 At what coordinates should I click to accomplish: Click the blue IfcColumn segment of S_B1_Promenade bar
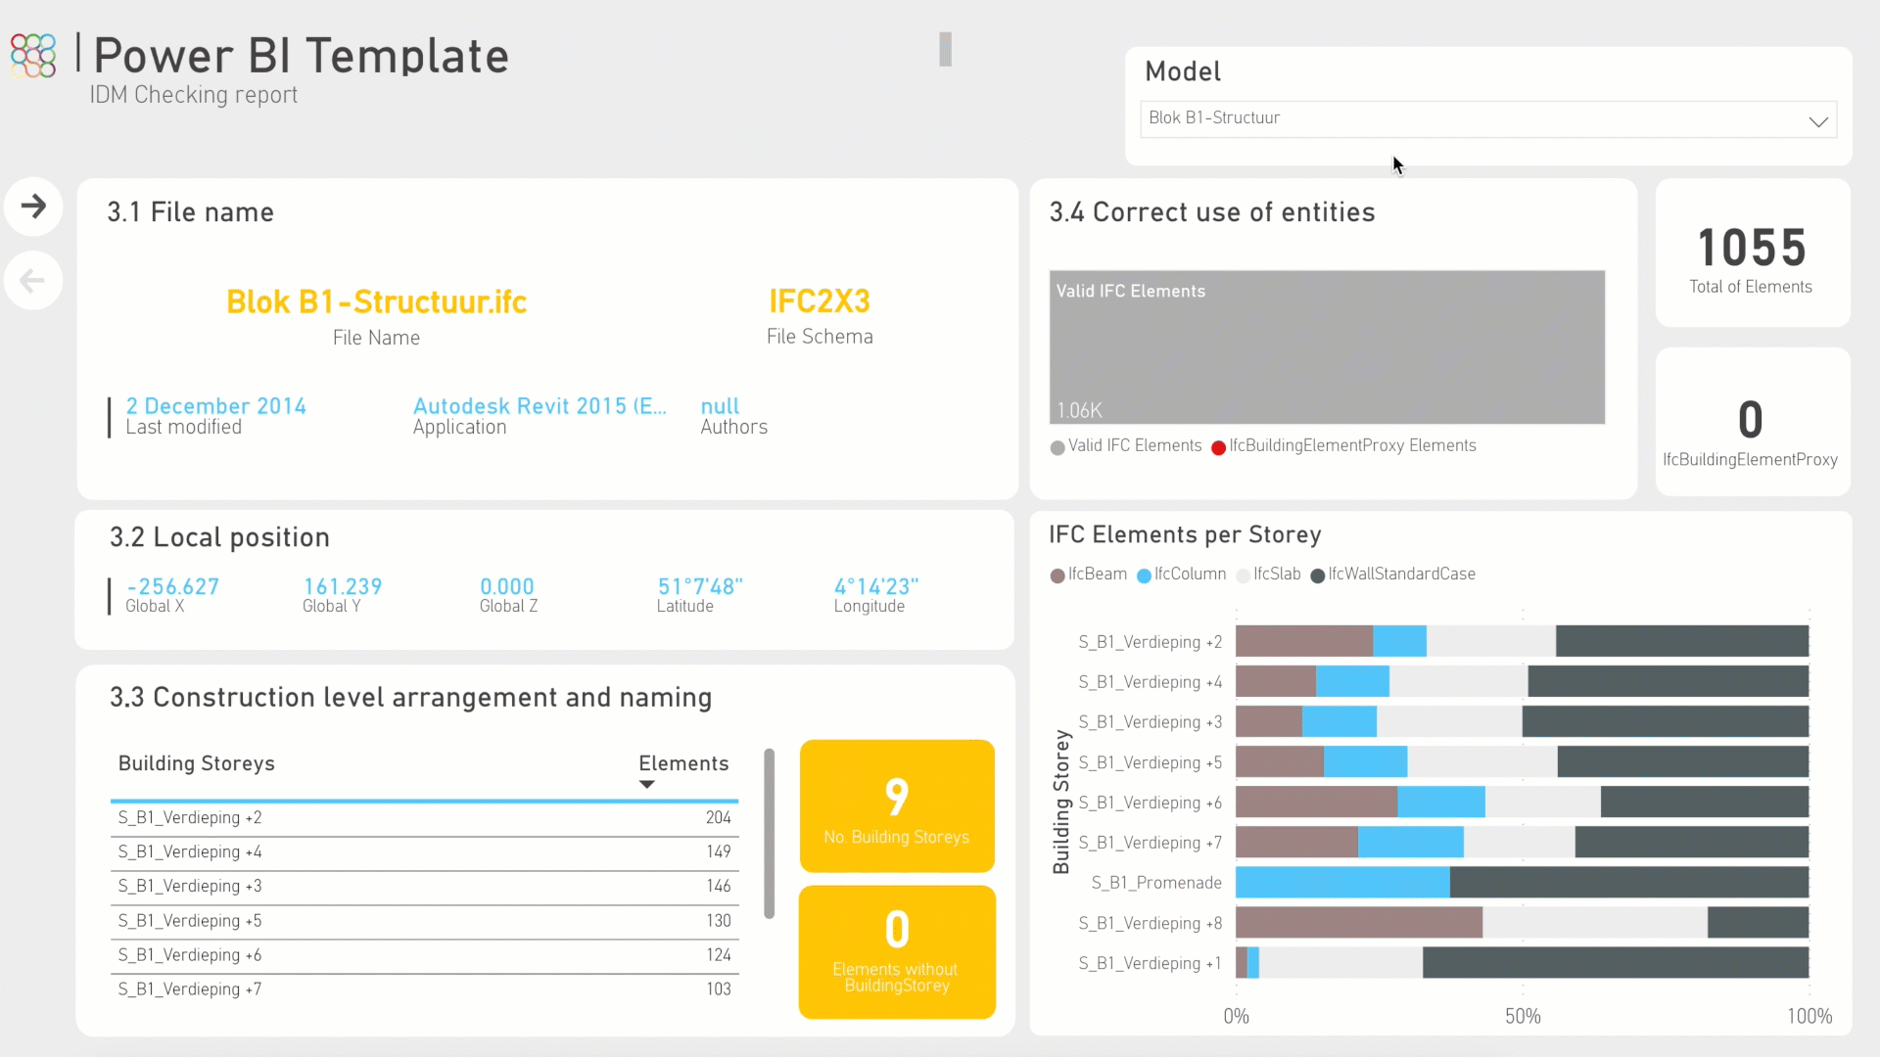pyautogui.click(x=1342, y=882)
